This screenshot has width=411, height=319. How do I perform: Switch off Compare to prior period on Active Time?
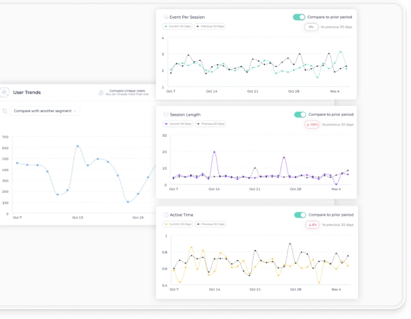[x=300, y=215]
